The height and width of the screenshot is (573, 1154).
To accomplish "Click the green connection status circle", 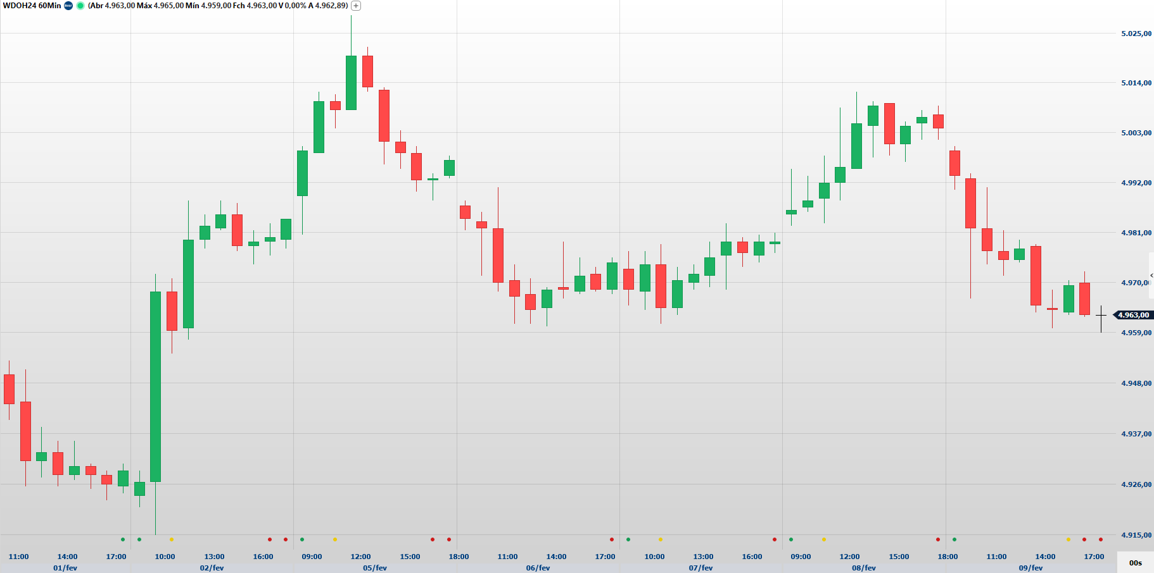I will click(80, 6).
